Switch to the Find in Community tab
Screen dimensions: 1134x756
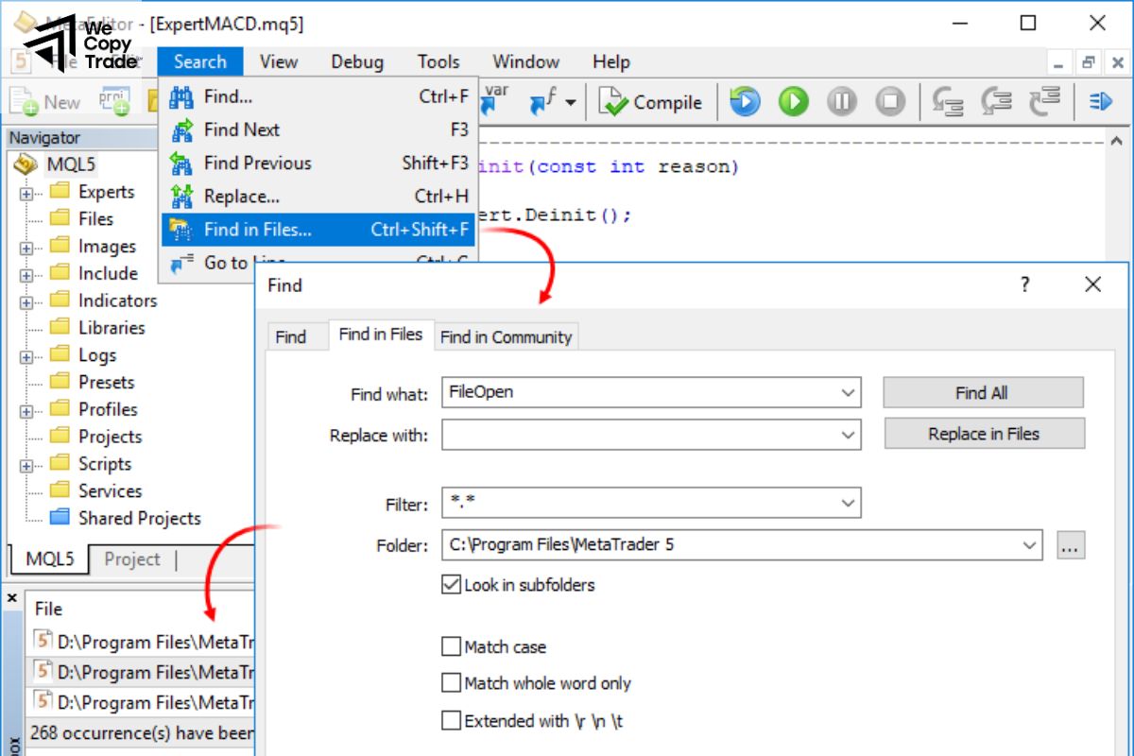pyautogui.click(x=507, y=336)
